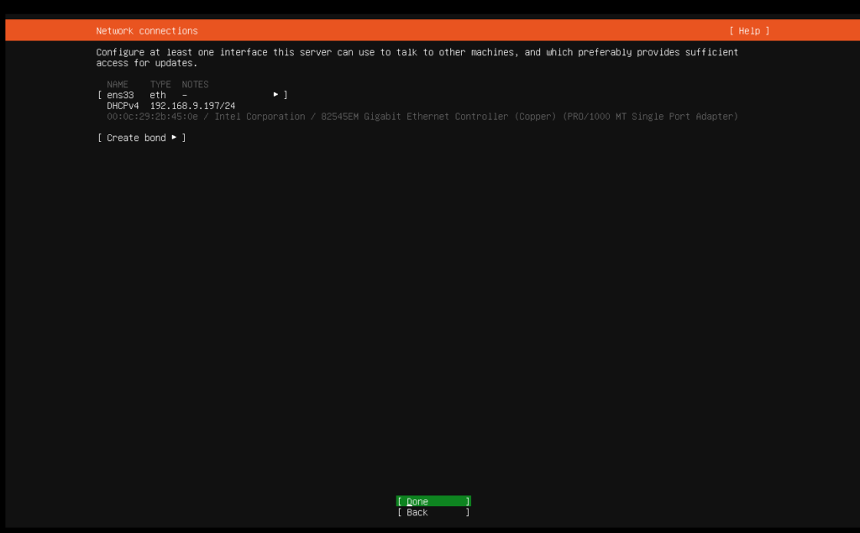Click the DHCPv4 label
This screenshot has width=860, height=533.
[123, 106]
